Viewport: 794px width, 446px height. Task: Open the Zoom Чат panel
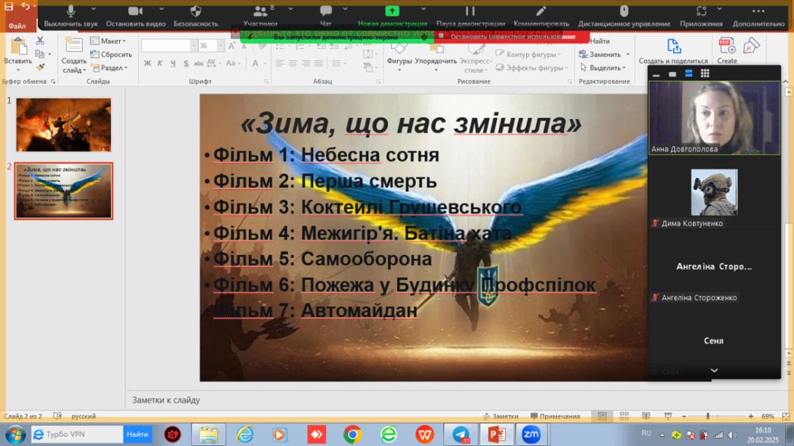point(326,16)
